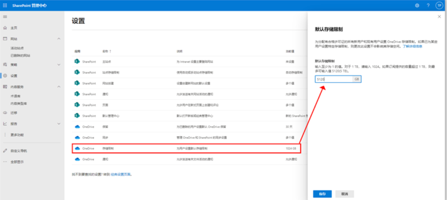Image resolution: width=447 pixels, height=200 pixels.
Task: Click description 允许发送有关文件活动的通知
Action: (x=195, y=159)
